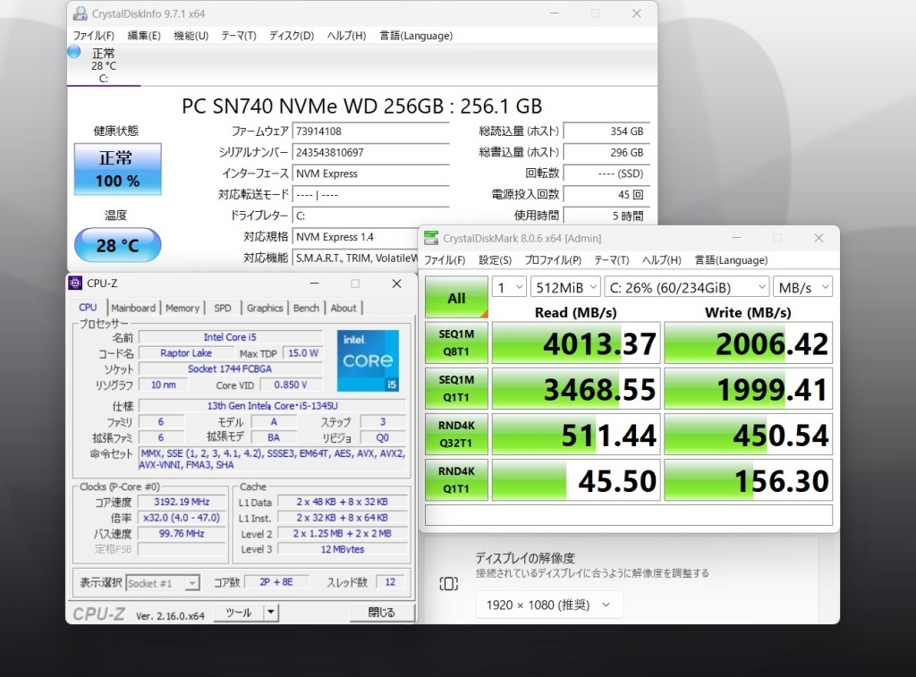916x677 pixels.
Task: Open the drive selection dropdown showing C: 26%
Action: (688, 287)
